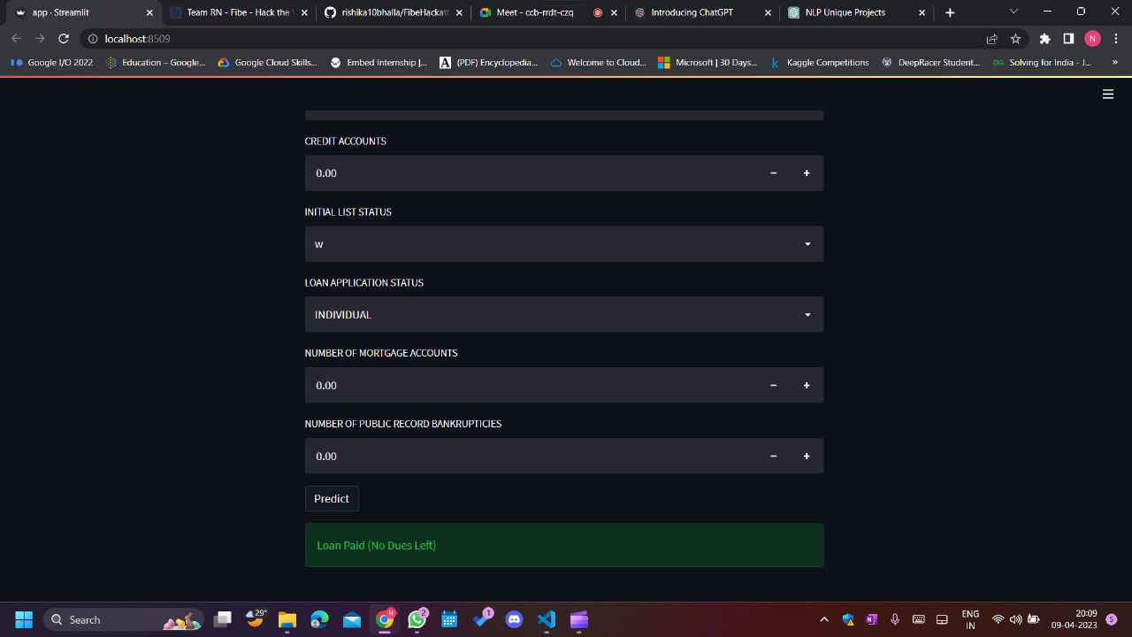Show more bookmarks with the overflow chevron

[1114, 63]
